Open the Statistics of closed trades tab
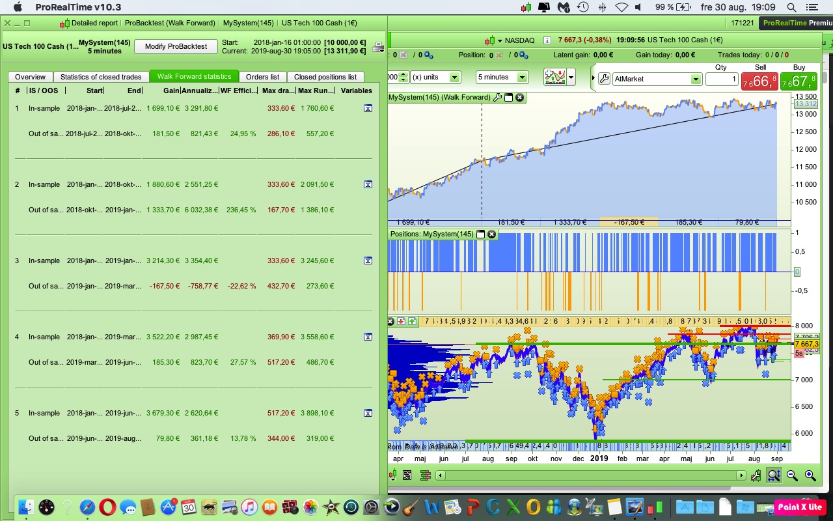 [101, 77]
